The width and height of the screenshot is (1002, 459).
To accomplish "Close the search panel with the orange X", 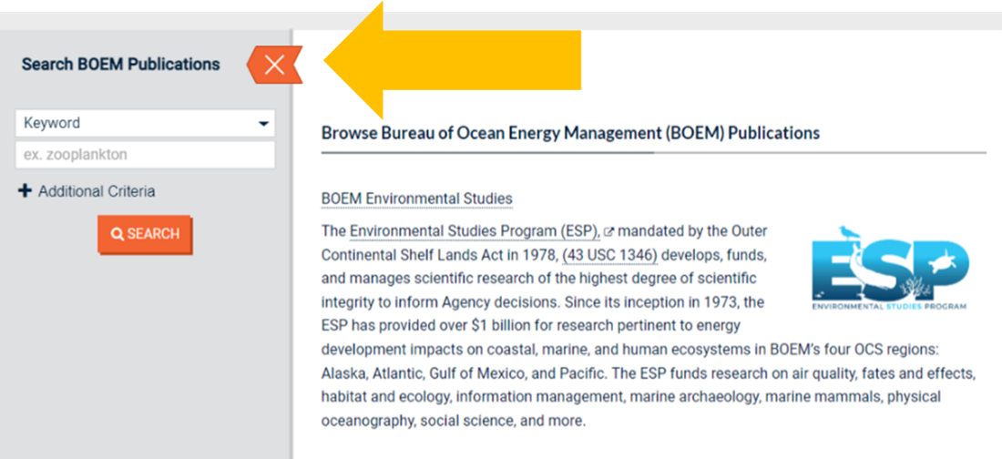I will tap(274, 65).
